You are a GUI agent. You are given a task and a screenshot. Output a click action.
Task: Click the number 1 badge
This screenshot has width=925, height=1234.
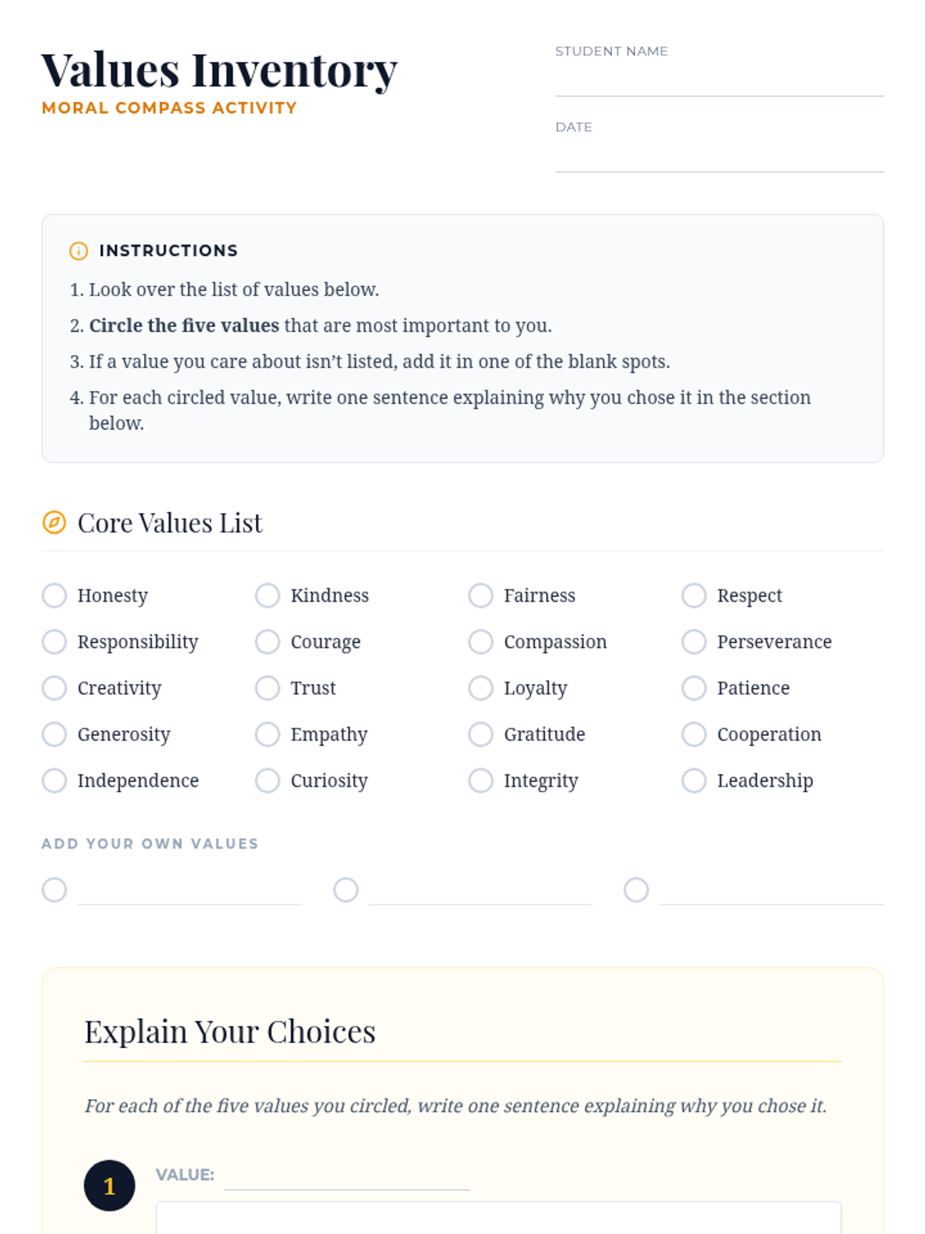pos(109,1185)
